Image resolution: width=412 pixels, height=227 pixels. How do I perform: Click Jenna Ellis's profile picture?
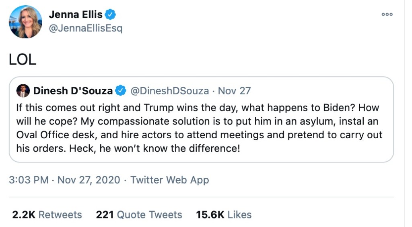(25, 22)
